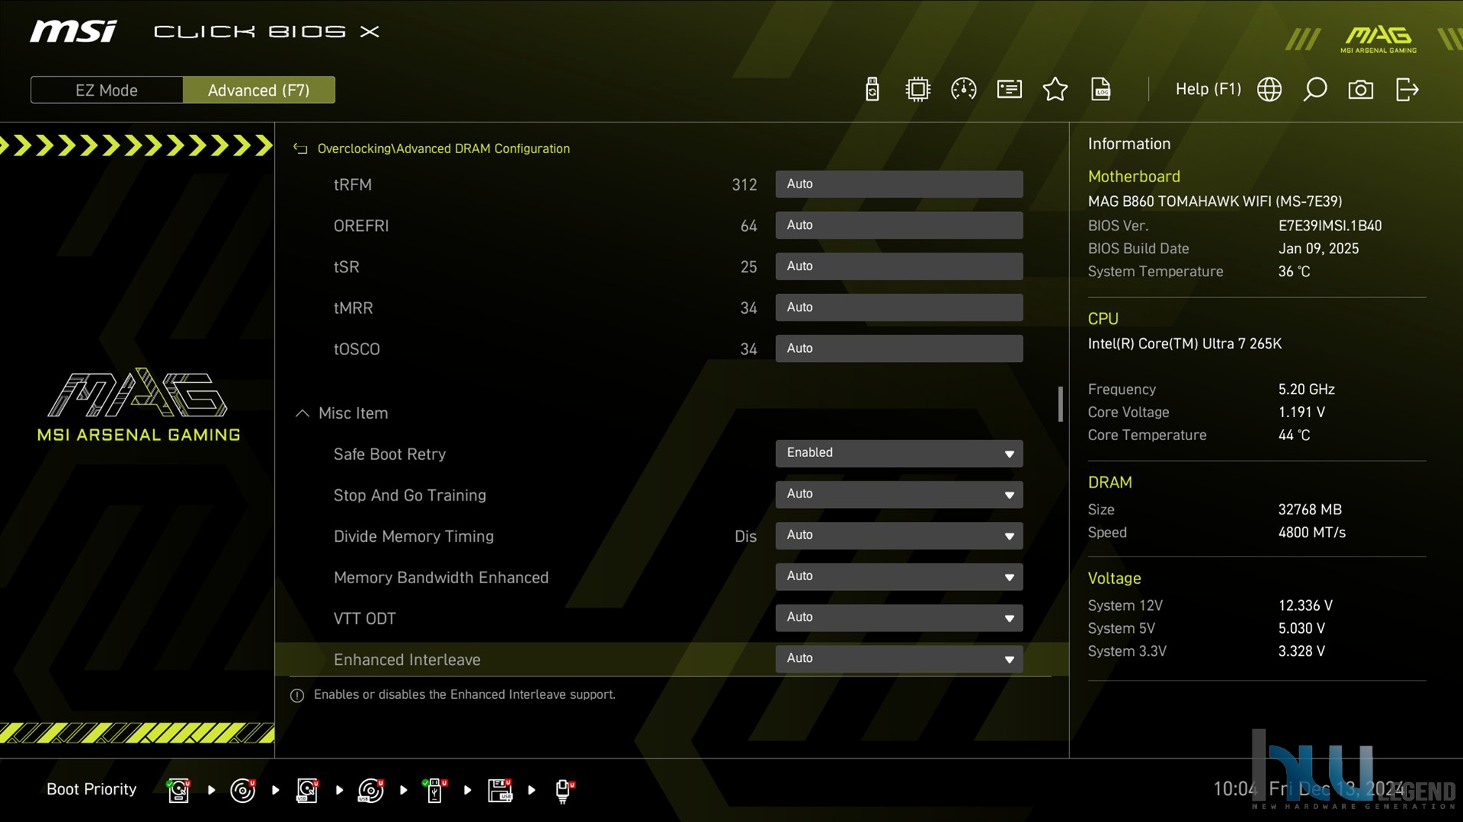Open the Enhanced Interleave dropdown

click(x=898, y=659)
